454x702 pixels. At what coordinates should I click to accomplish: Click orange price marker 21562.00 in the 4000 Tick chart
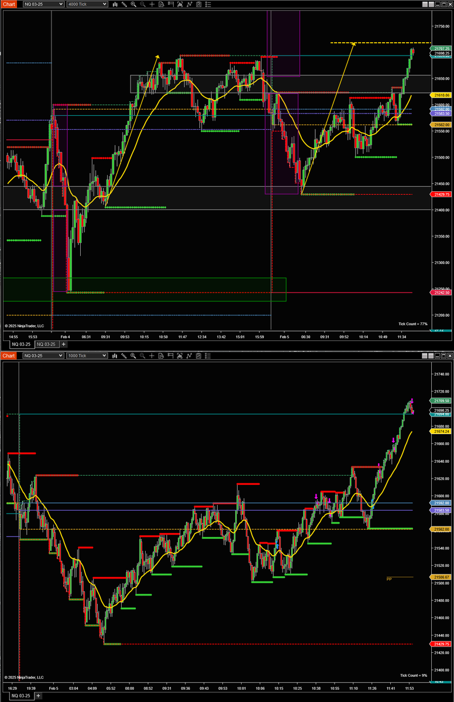[441, 125]
